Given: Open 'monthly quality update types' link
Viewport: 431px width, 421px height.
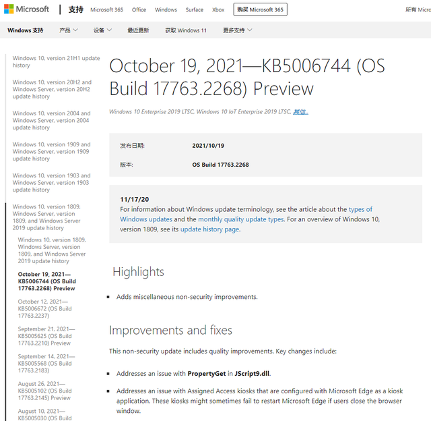Looking at the screenshot, I should (241, 219).
